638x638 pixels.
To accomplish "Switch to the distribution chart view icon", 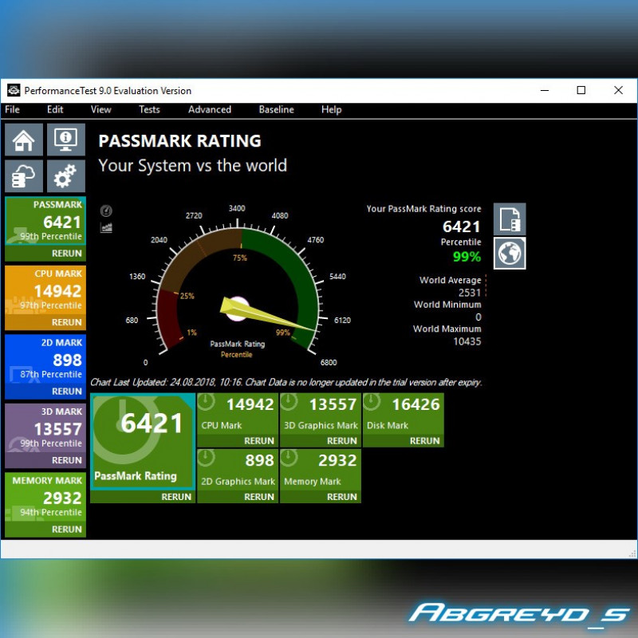I will point(106,227).
